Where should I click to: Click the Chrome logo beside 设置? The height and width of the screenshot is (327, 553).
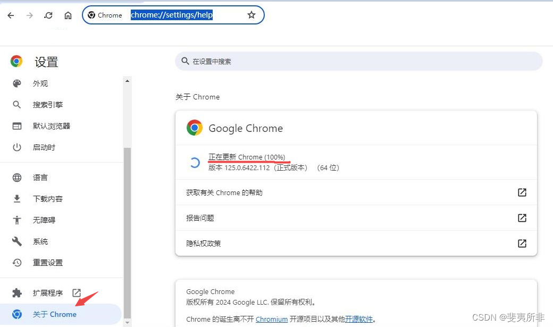tap(16, 61)
